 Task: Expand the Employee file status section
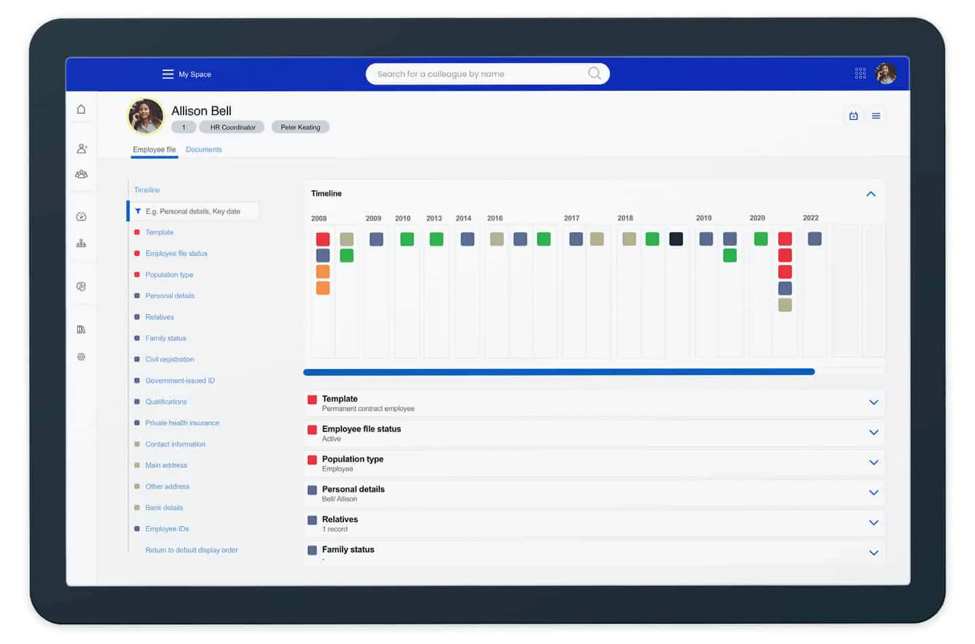click(x=873, y=433)
